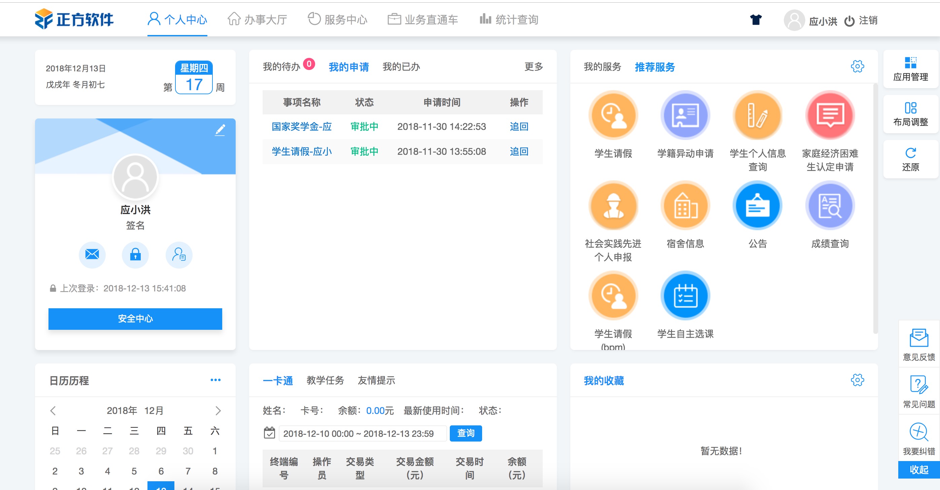Image resolution: width=940 pixels, height=490 pixels.
Task: Click the 应小洪 username in header
Action: (822, 21)
